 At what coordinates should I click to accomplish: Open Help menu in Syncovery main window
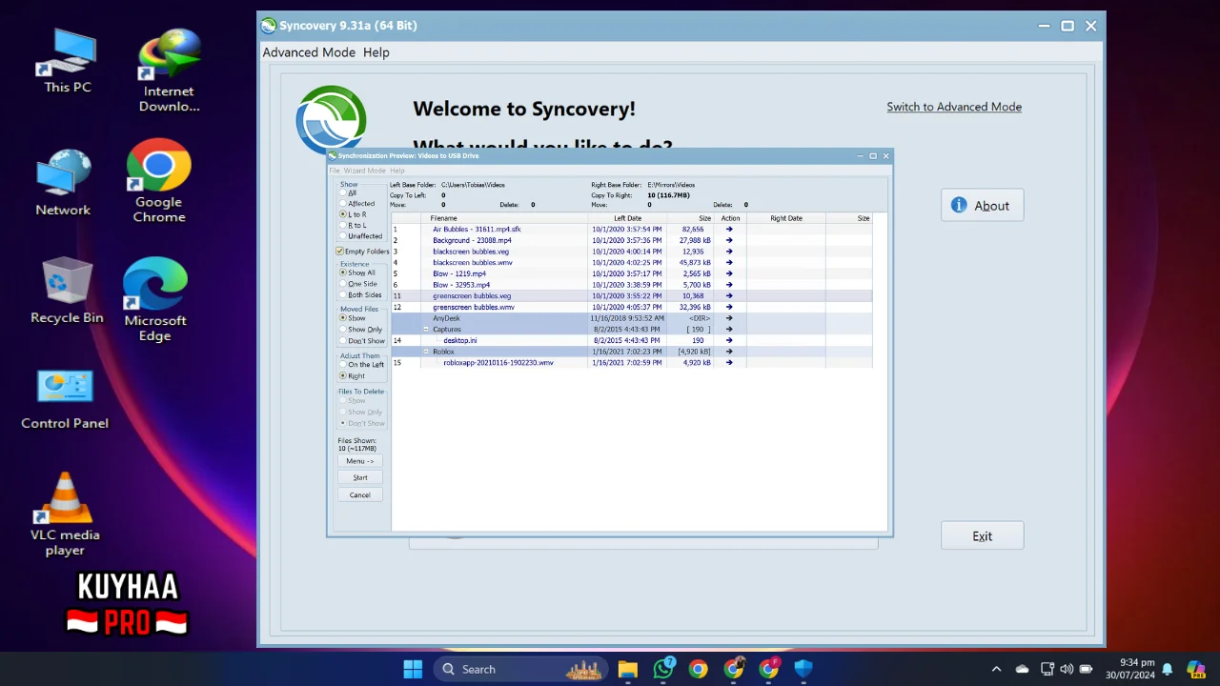pyautogui.click(x=376, y=52)
